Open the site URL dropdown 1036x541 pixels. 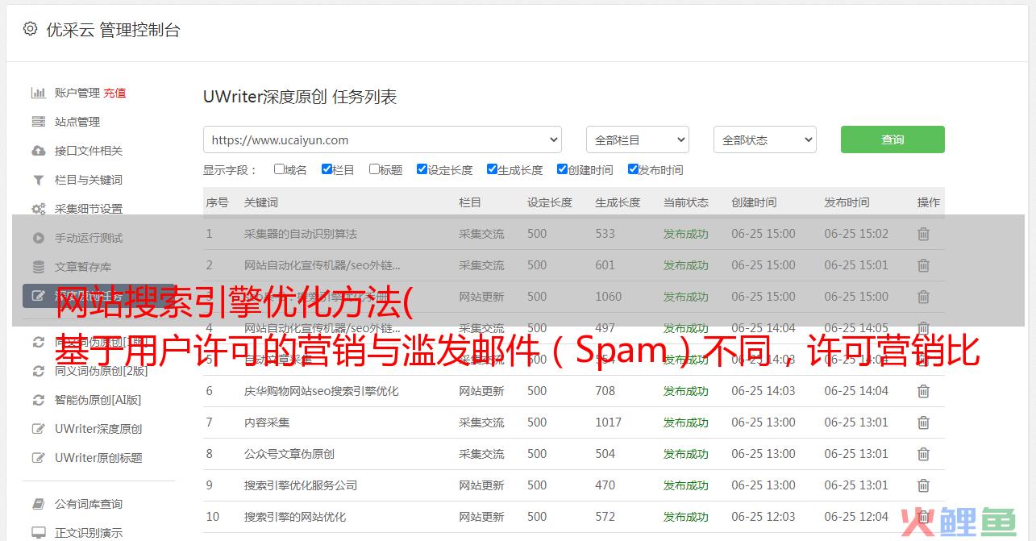pos(382,139)
